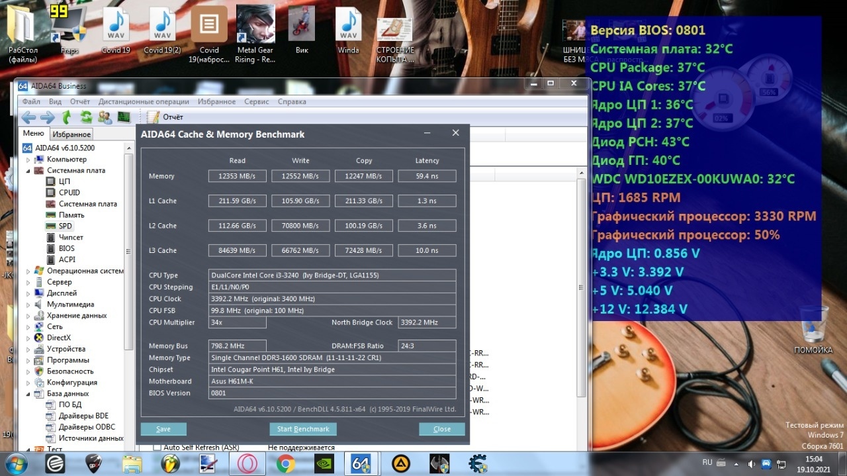Expand the Дисплей tree node
This screenshot has height=476, width=847.
28,293
